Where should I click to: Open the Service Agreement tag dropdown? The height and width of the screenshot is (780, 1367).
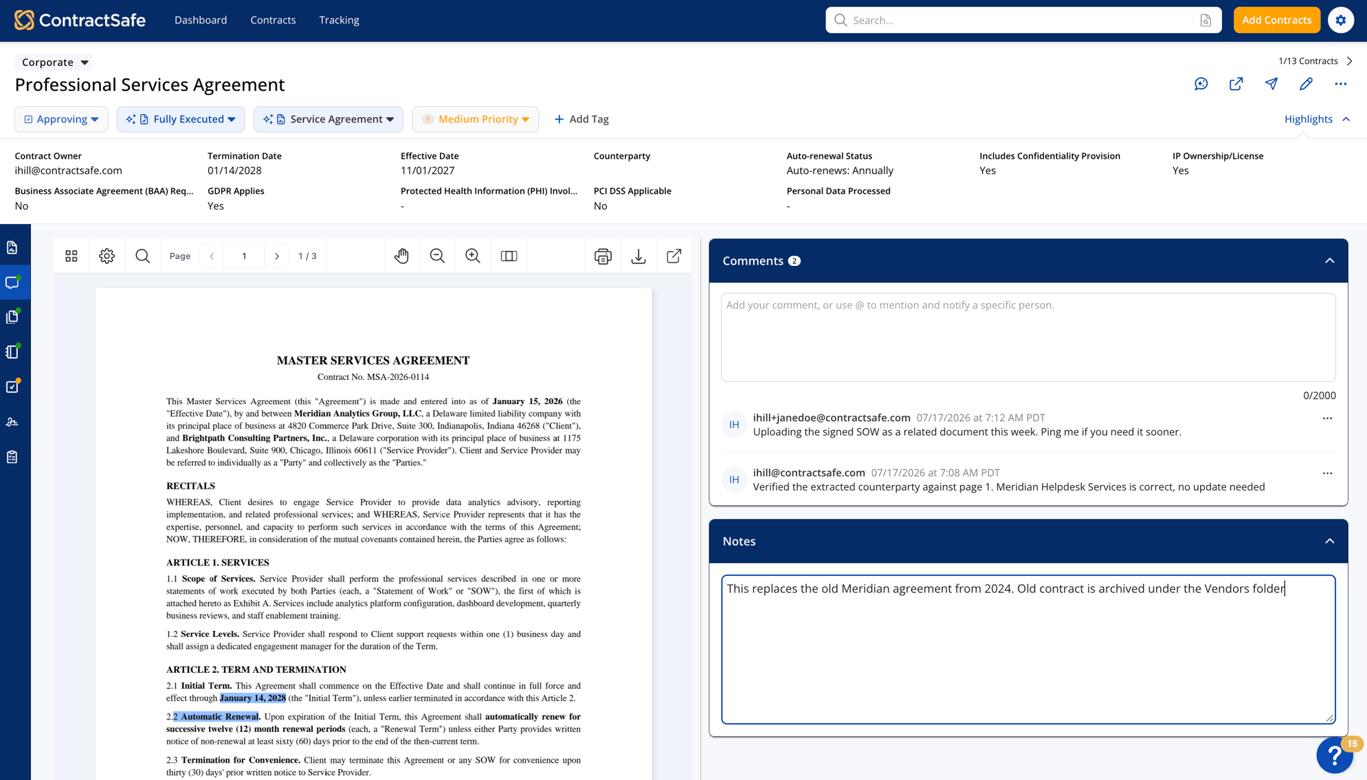click(329, 119)
